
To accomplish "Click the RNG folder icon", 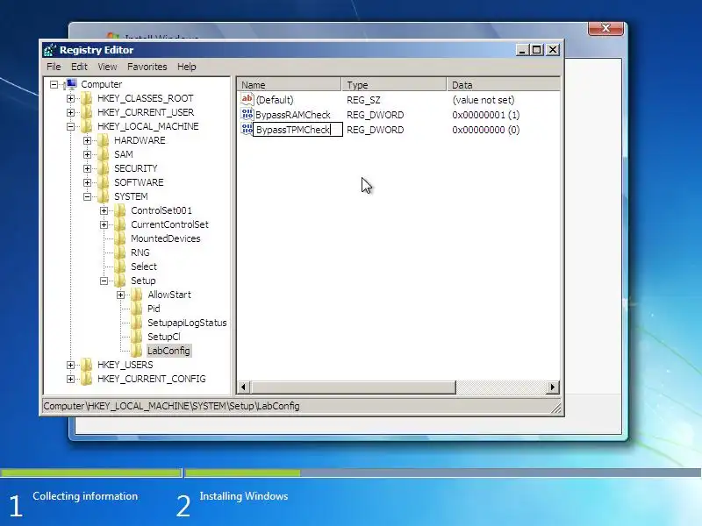I will coord(120,252).
